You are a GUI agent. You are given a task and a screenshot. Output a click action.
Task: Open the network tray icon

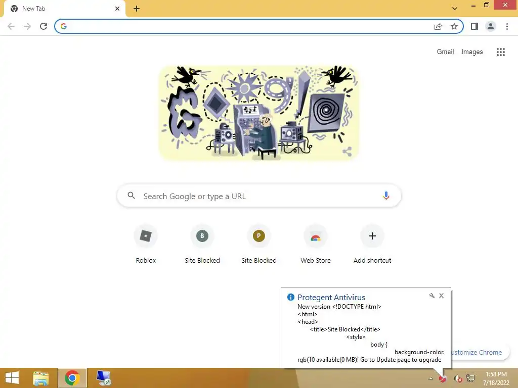[470, 378]
